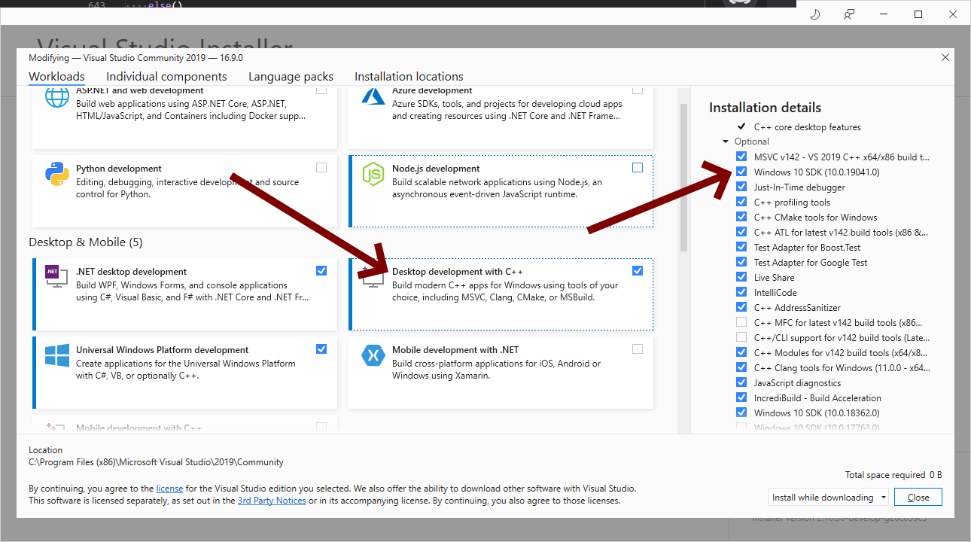Check the Python development workload checkbox
Viewport: 971px width, 542px height.
(x=321, y=168)
